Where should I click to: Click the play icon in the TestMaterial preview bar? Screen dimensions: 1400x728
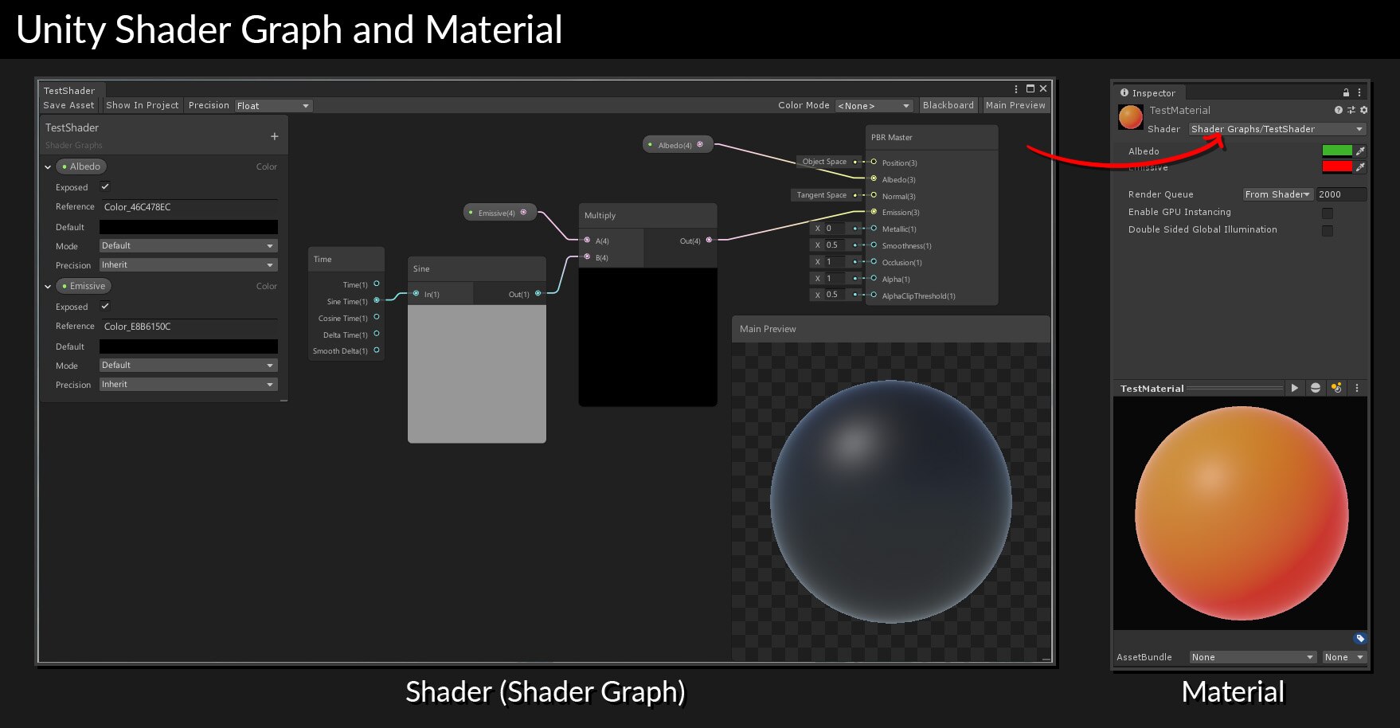[x=1294, y=389]
